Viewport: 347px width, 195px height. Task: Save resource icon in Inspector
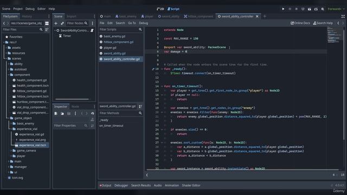(69, 113)
